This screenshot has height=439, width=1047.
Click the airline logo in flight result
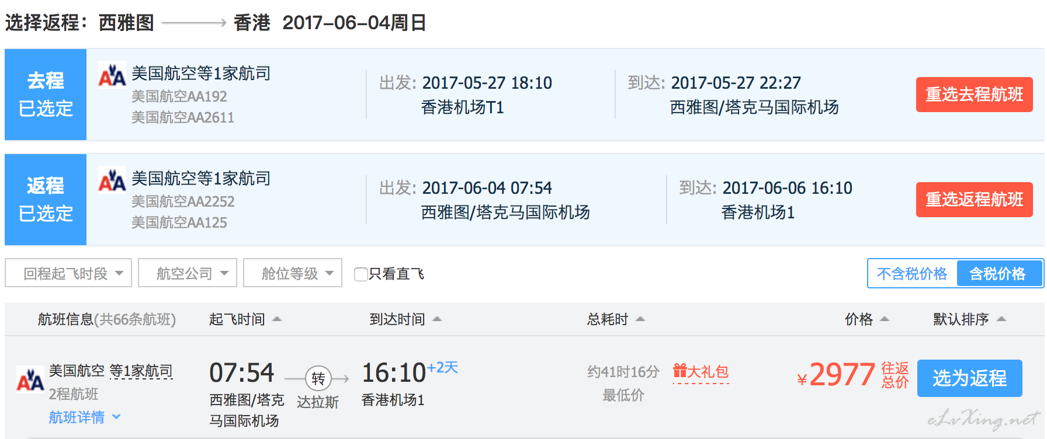[x=30, y=379]
